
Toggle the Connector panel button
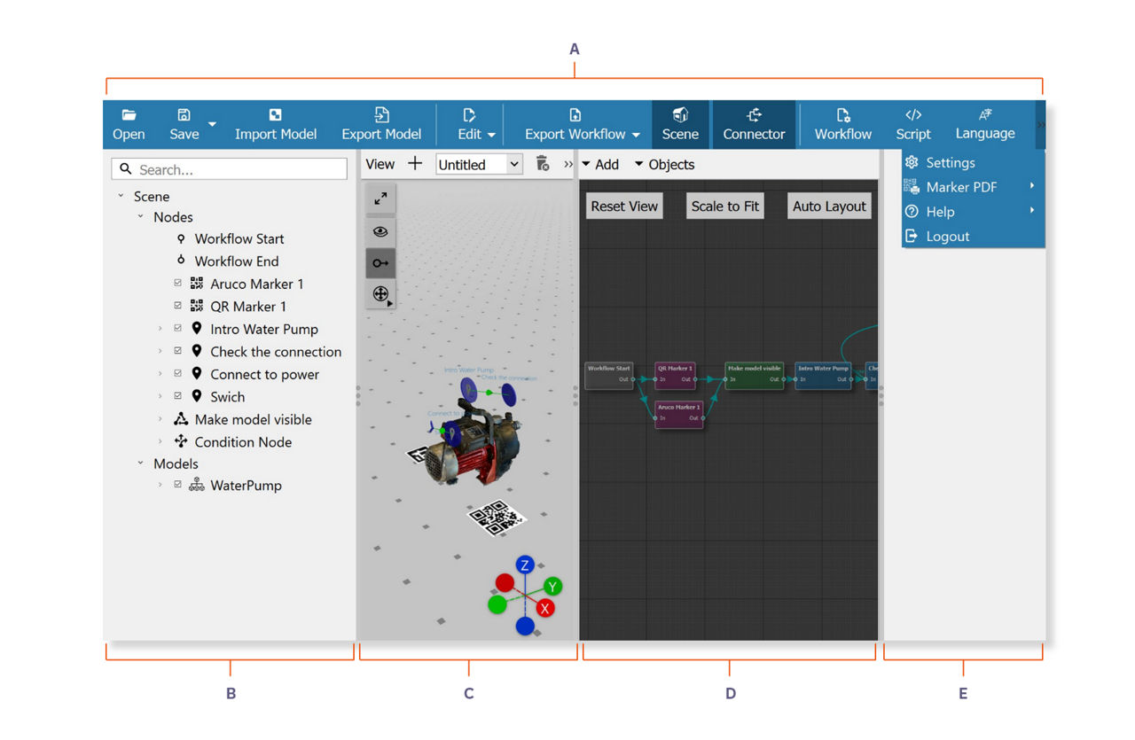pos(754,125)
